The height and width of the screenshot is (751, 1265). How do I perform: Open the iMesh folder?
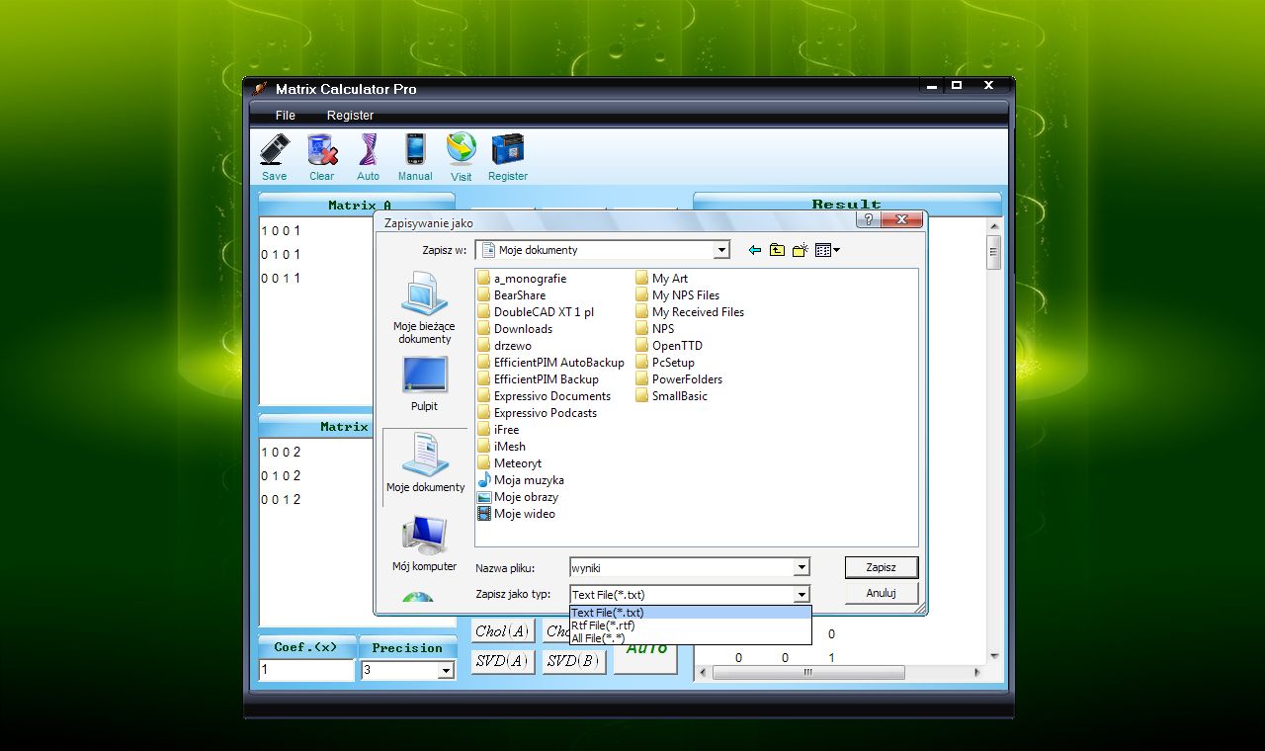click(501, 447)
